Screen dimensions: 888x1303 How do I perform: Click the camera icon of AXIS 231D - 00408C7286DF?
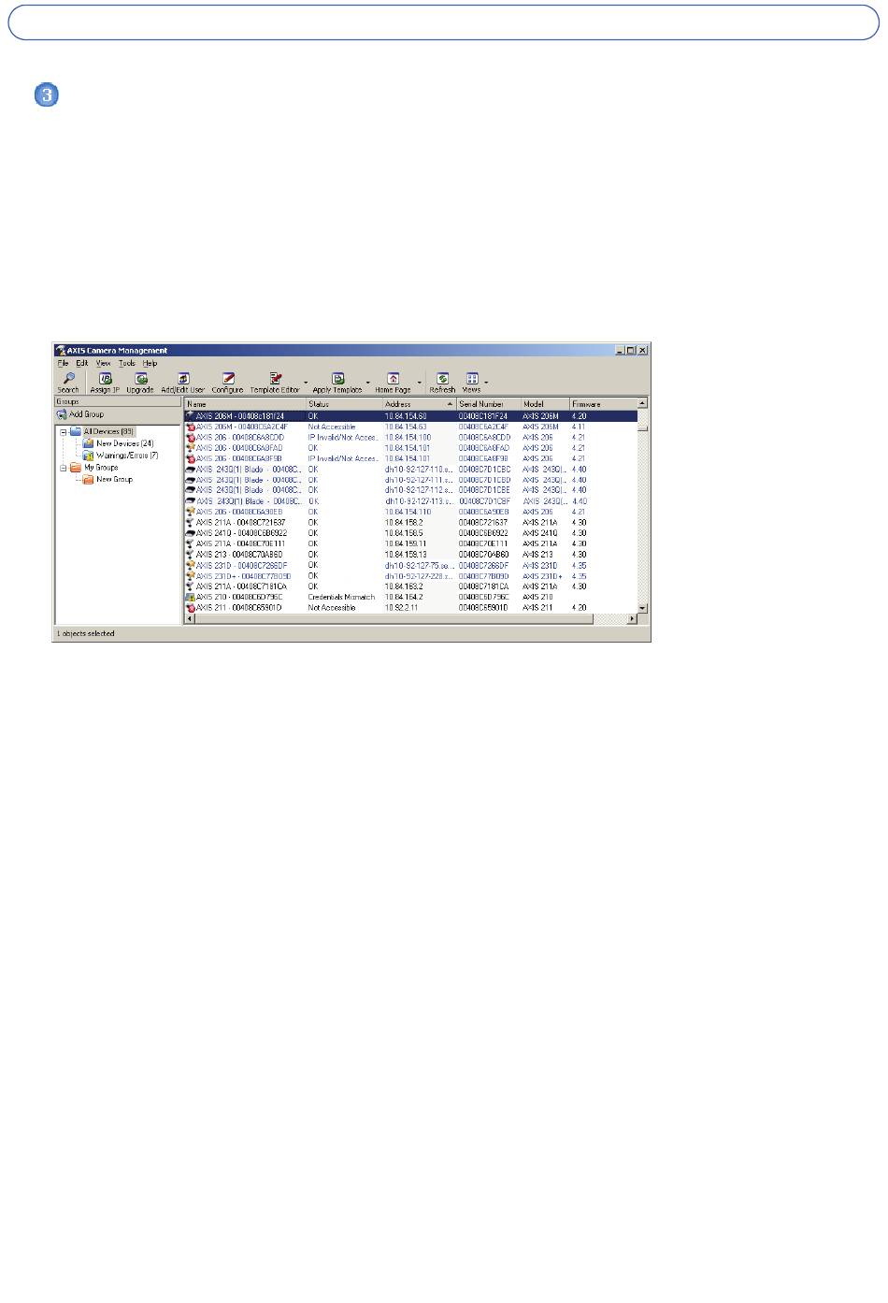coord(191,565)
